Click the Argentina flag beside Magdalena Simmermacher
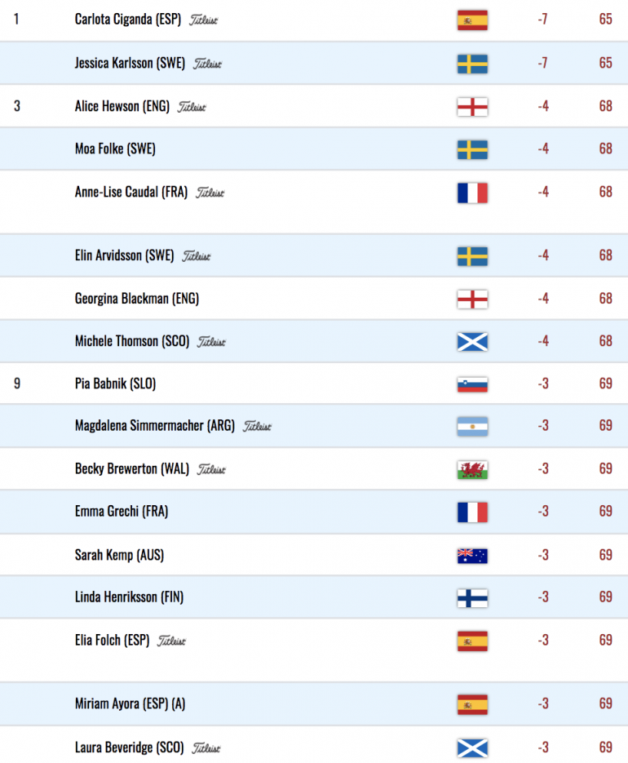Screen dimensions: 628x763 point(472,426)
